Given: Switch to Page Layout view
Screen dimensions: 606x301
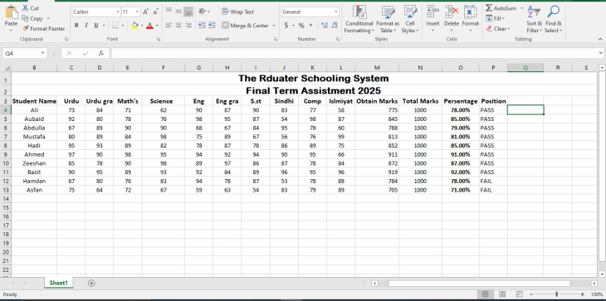Looking at the screenshot, I should pyautogui.click(x=502, y=294).
